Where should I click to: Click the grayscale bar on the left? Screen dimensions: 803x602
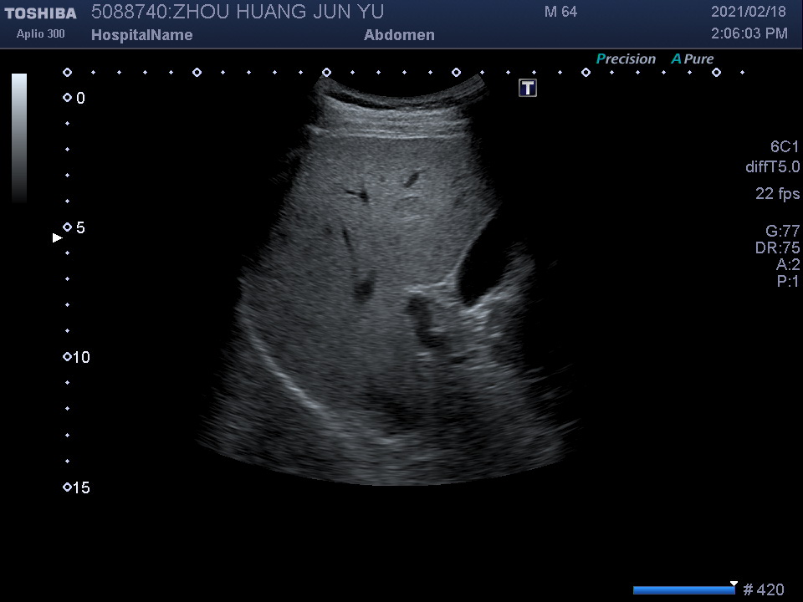click(19, 138)
